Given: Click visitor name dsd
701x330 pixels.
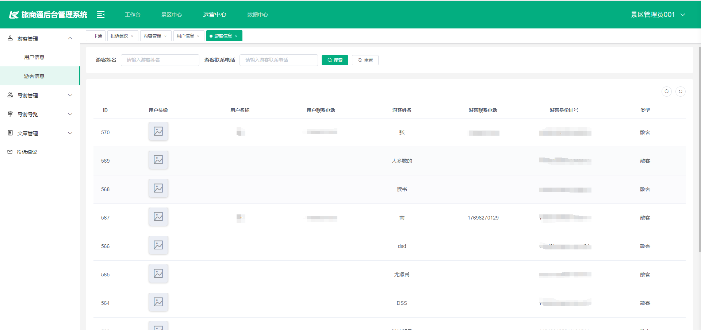Looking at the screenshot, I should tap(402, 246).
